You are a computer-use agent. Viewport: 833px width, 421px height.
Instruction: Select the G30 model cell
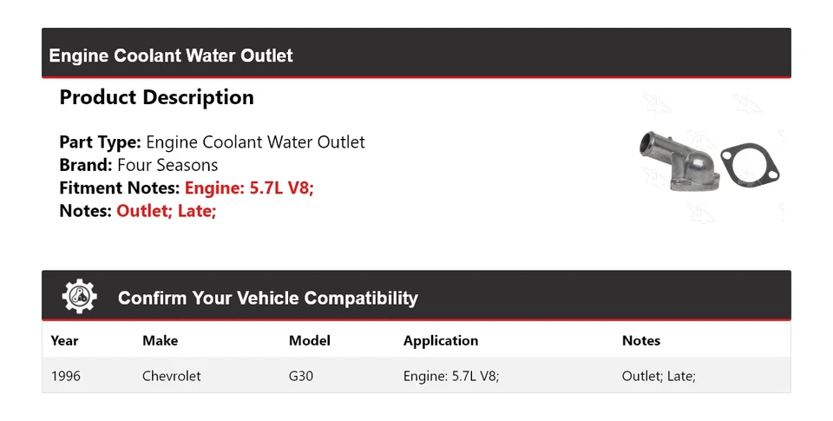(x=303, y=376)
